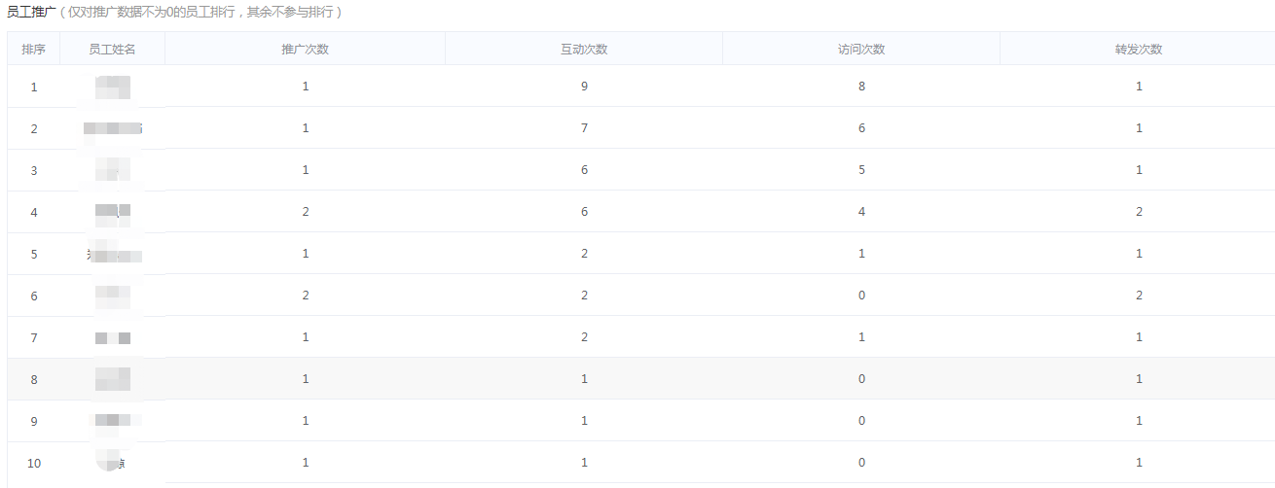This screenshot has width=1275, height=488.
Task: Select the 转发次数 column header
Action: [x=1139, y=50]
